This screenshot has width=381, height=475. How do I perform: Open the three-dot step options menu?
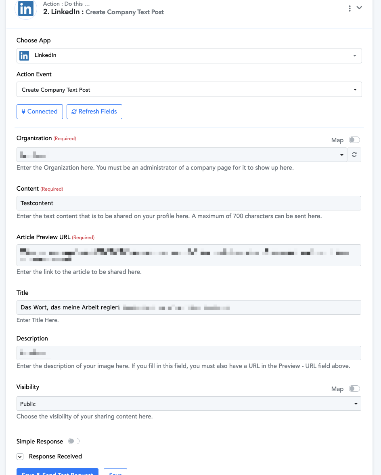[350, 8]
